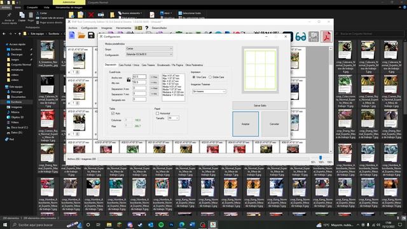Open Cortana circle icon on taskbar
Viewport: 407px width, 229px height.
tap(88, 225)
